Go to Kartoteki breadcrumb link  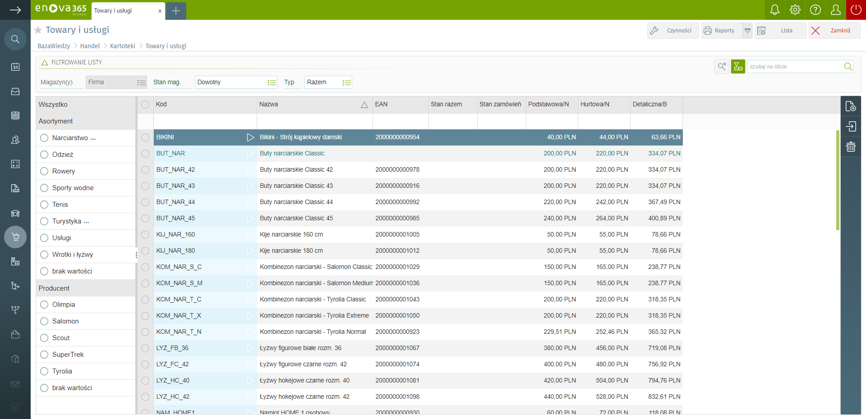123,46
